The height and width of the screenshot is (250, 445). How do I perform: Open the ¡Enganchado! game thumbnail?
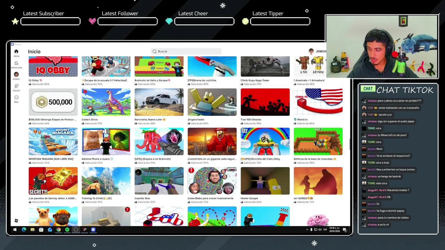pos(212,102)
